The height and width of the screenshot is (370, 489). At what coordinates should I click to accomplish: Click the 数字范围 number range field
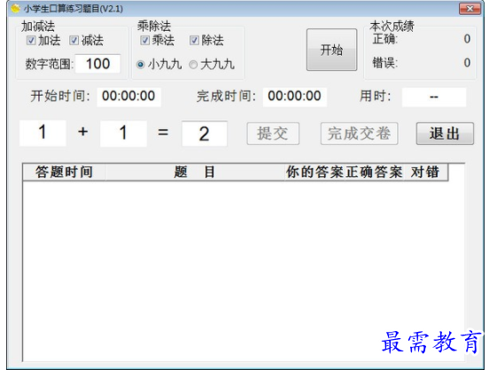tap(98, 64)
